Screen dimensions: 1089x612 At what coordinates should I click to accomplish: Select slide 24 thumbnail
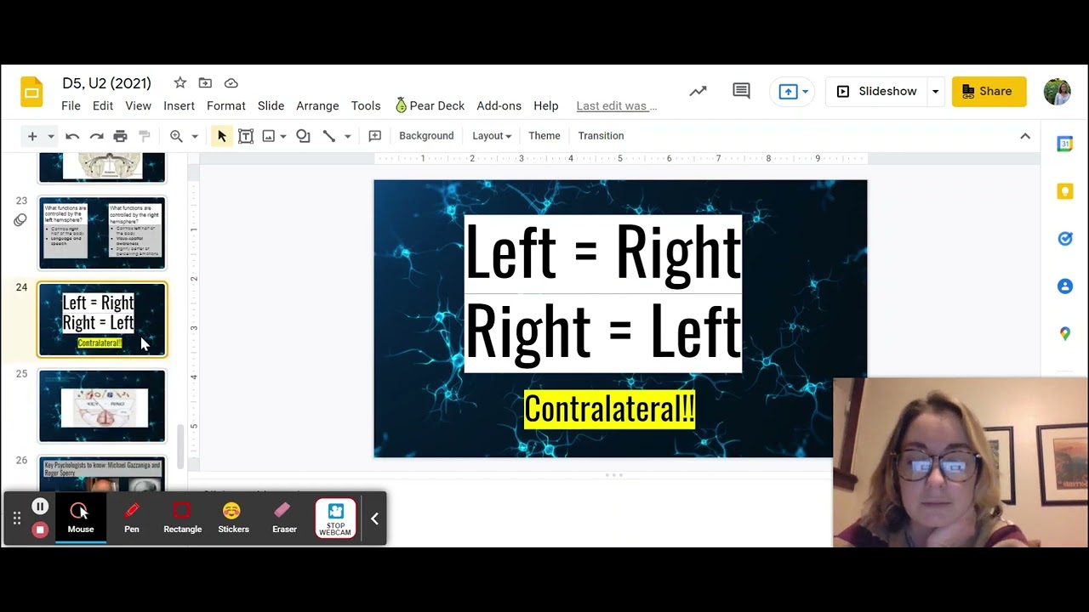(x=102, y=320)
